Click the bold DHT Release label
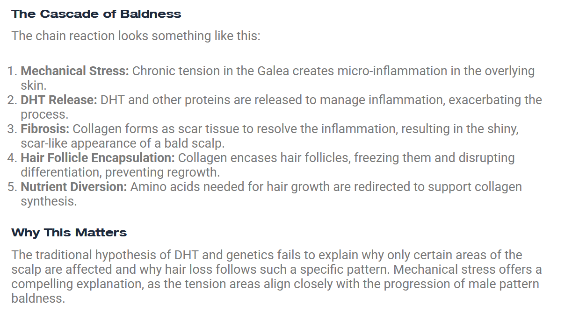The image size is (572, 334). click(x=59, y=100)
